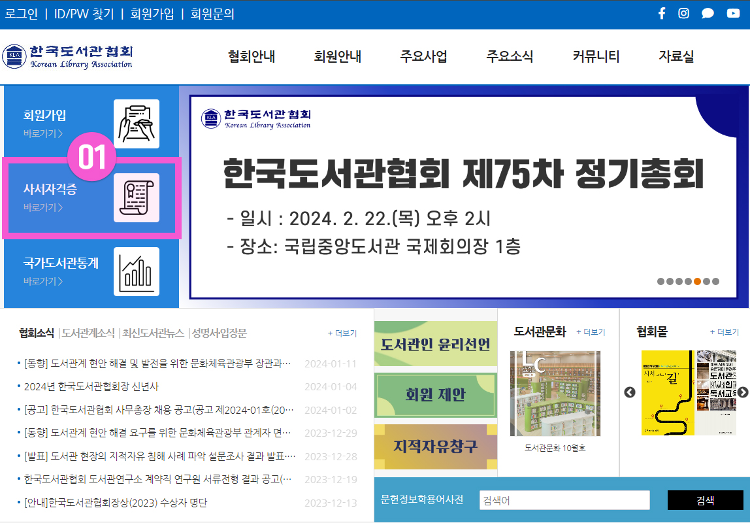Click 더보기 next to 협회몰
The height and width of the screenshot is (523, 750).
pos(724,332)
